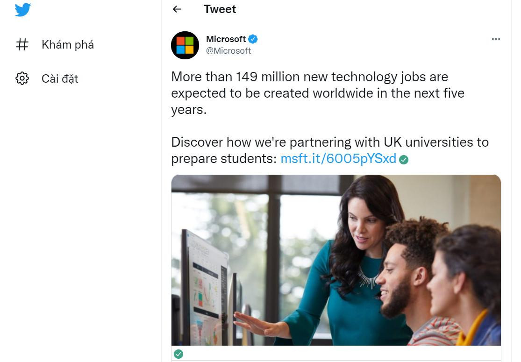Image resolution: width=521 pixels, height=362 pixels.
Task: Click the back arrow above the tweet
Action: pyautogui.click(x=177, y=9)
